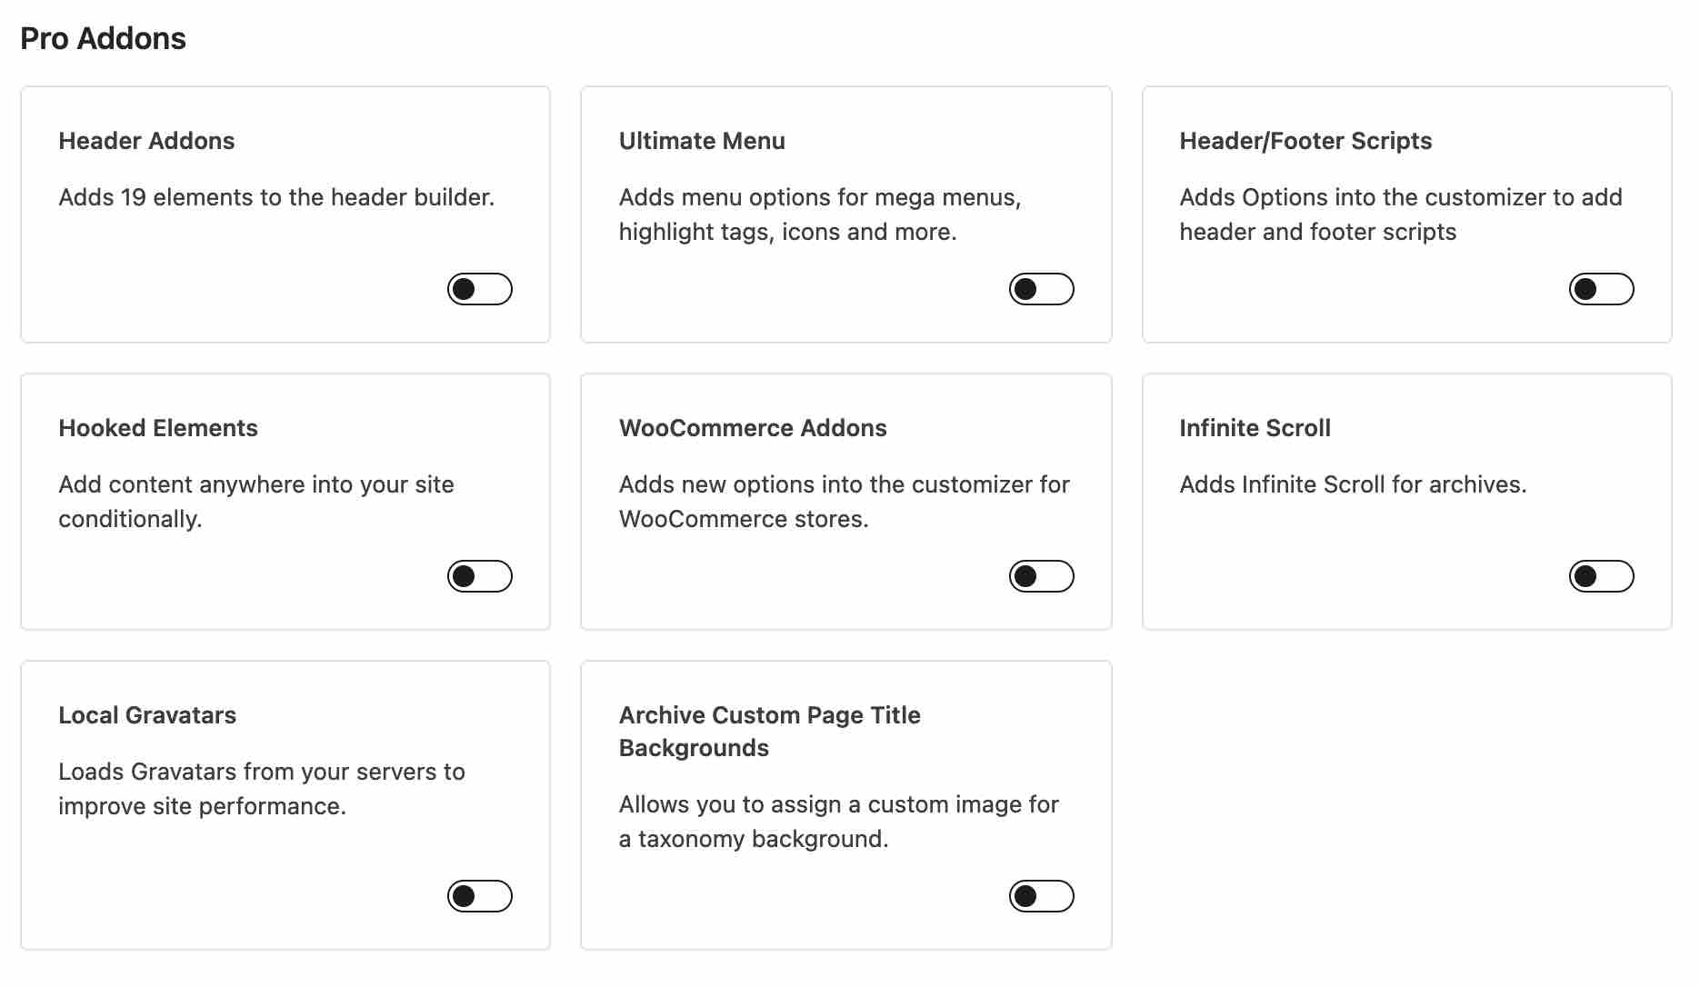
Task: Select the Ultimate Menu heading
Action: click(702, 141)
